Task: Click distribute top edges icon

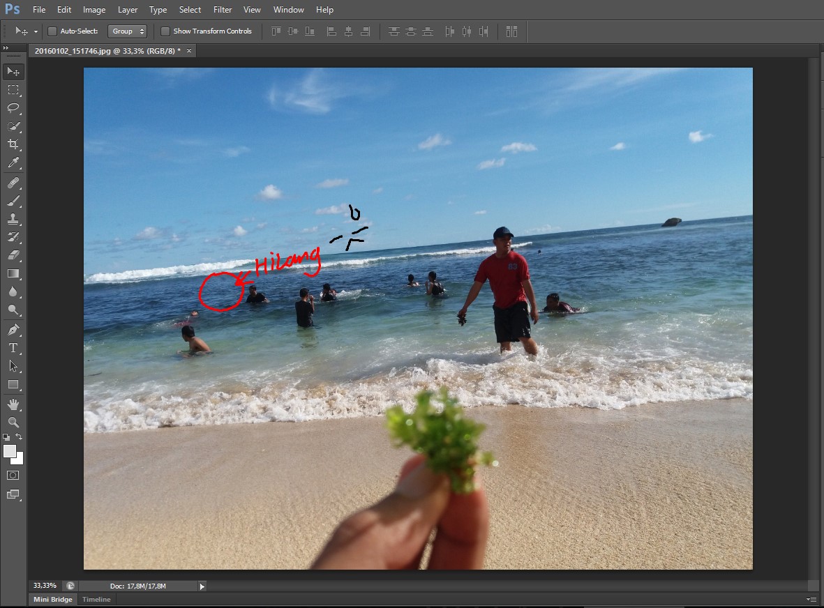Action: 394,31
